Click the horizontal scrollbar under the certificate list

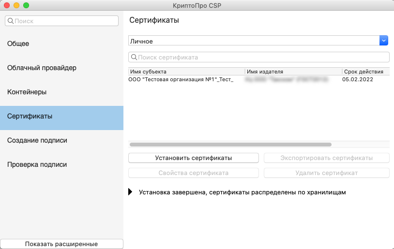click(x=230, y=144)
